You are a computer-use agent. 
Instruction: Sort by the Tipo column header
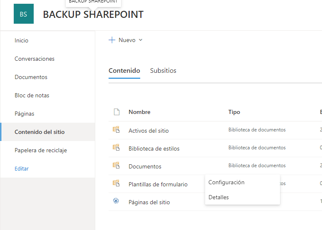234,112
